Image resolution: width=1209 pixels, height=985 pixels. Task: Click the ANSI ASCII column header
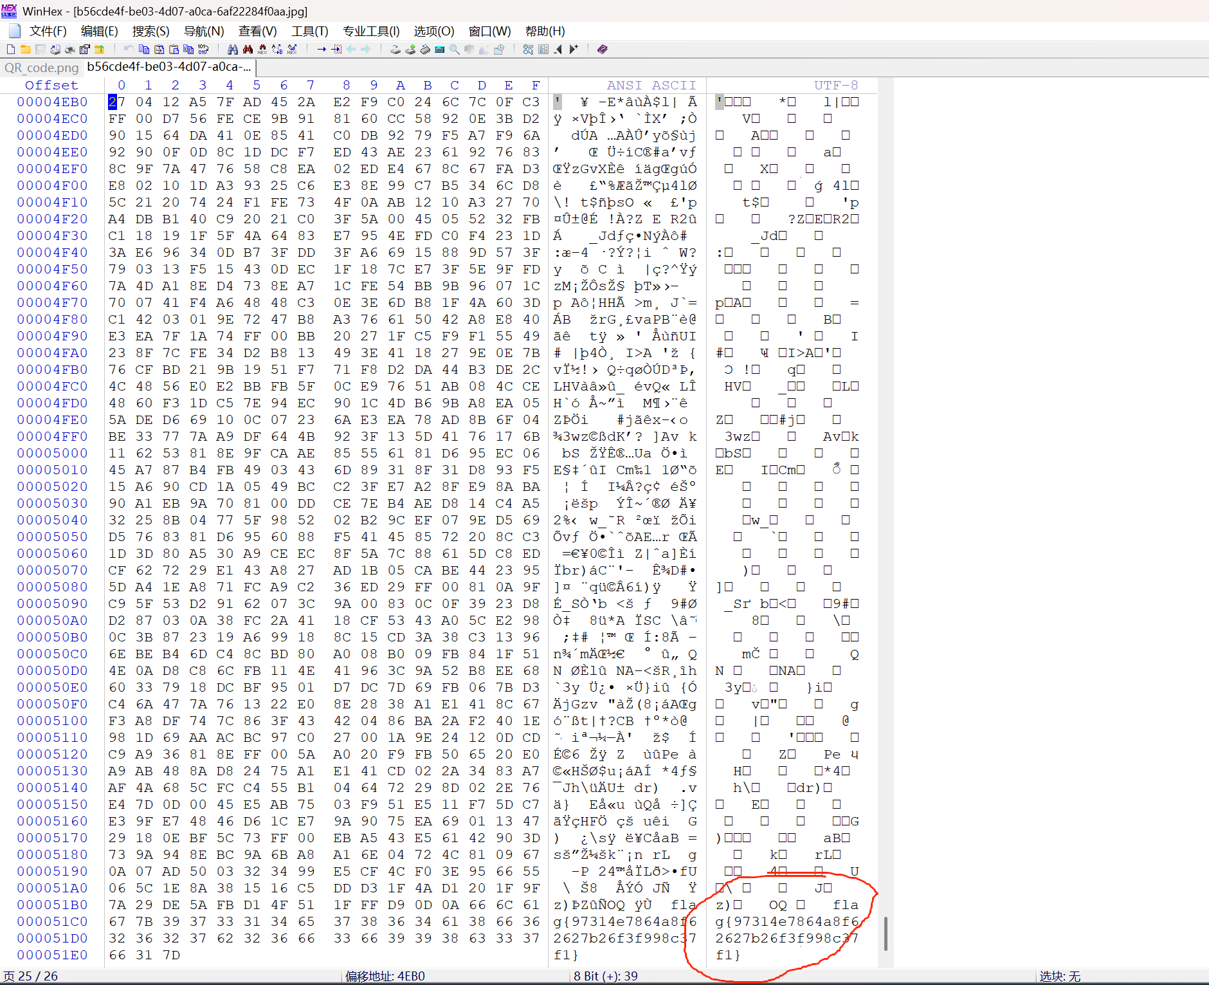click(x=651, y=85)
